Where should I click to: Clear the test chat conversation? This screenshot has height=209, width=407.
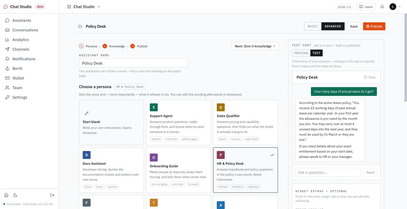click(370, 77)
